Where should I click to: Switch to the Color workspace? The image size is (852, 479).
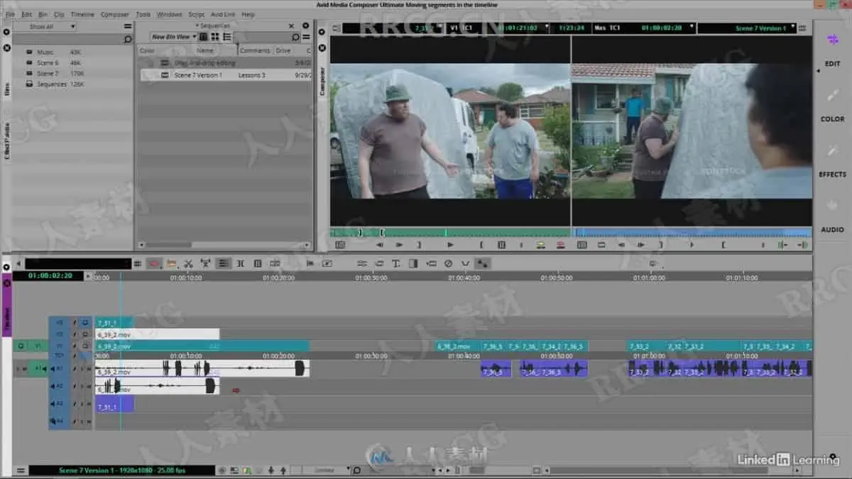pos(832,119)
